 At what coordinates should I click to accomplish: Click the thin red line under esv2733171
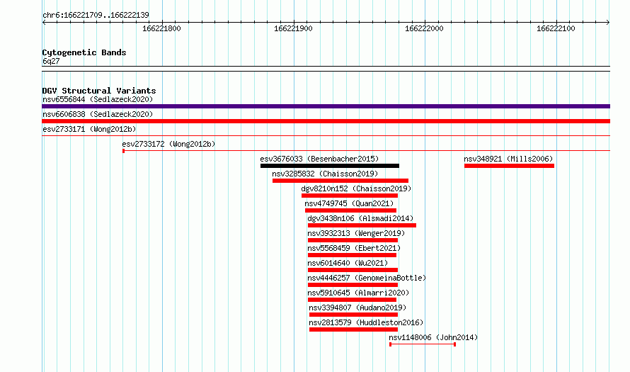point(326,136)
